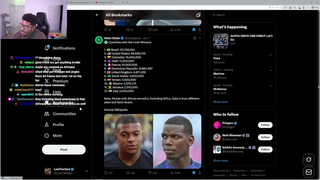320x180 pixels.
Task: Open the floating Messages envelope button
Action: pyautogui.click(x=309, y=172)
